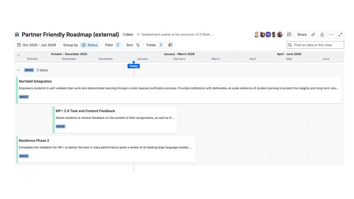Open the Group by Status dropdown
This screenshot has height=199, width=354.
point(80,45)
